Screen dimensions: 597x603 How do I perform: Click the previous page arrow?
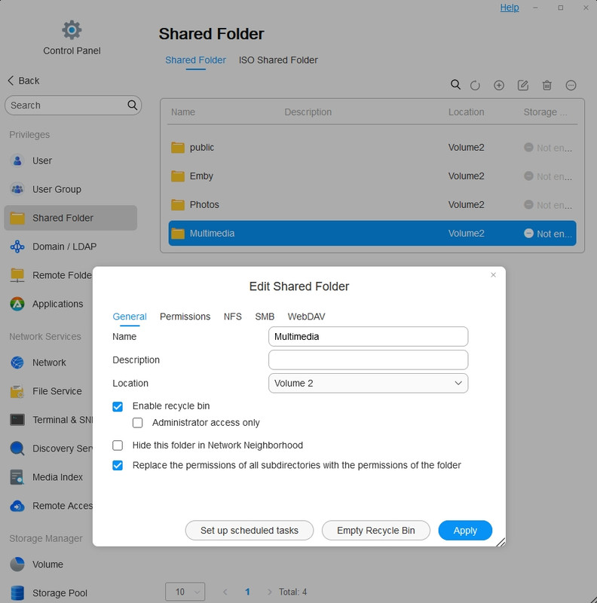click(x=225, y=592)
